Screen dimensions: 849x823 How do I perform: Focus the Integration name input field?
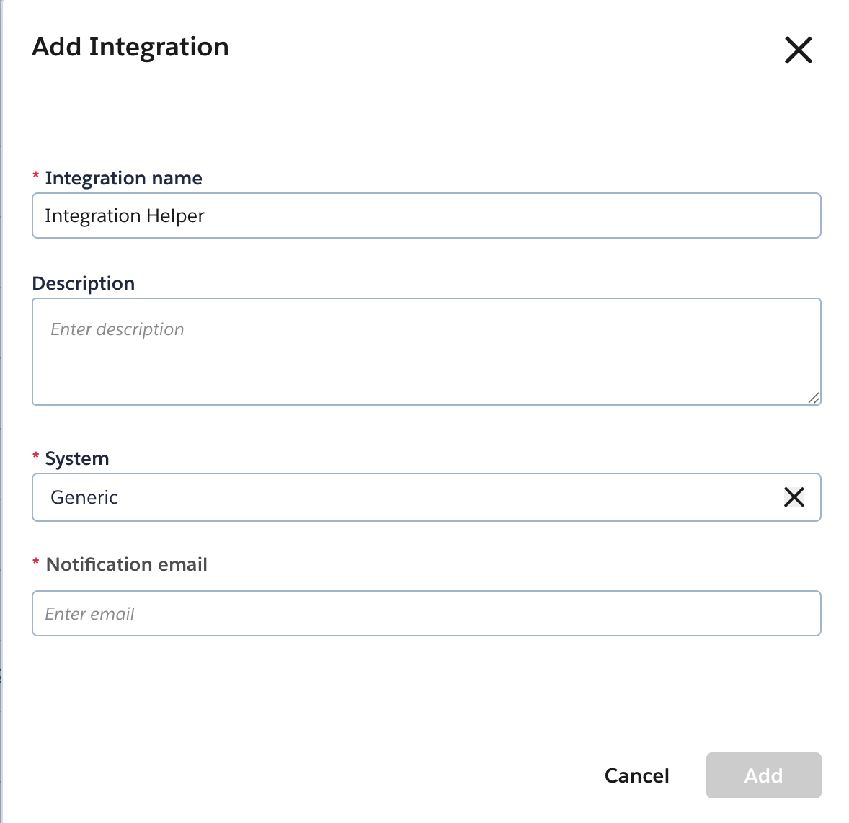click(504, 215)
